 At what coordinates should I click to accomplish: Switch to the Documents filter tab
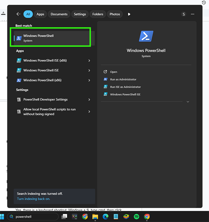tap(59, 14)
